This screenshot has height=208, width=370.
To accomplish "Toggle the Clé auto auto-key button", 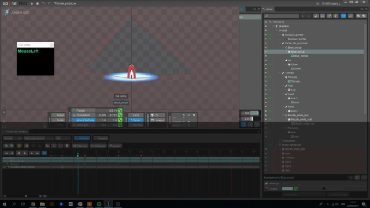I will coord(82,139).
